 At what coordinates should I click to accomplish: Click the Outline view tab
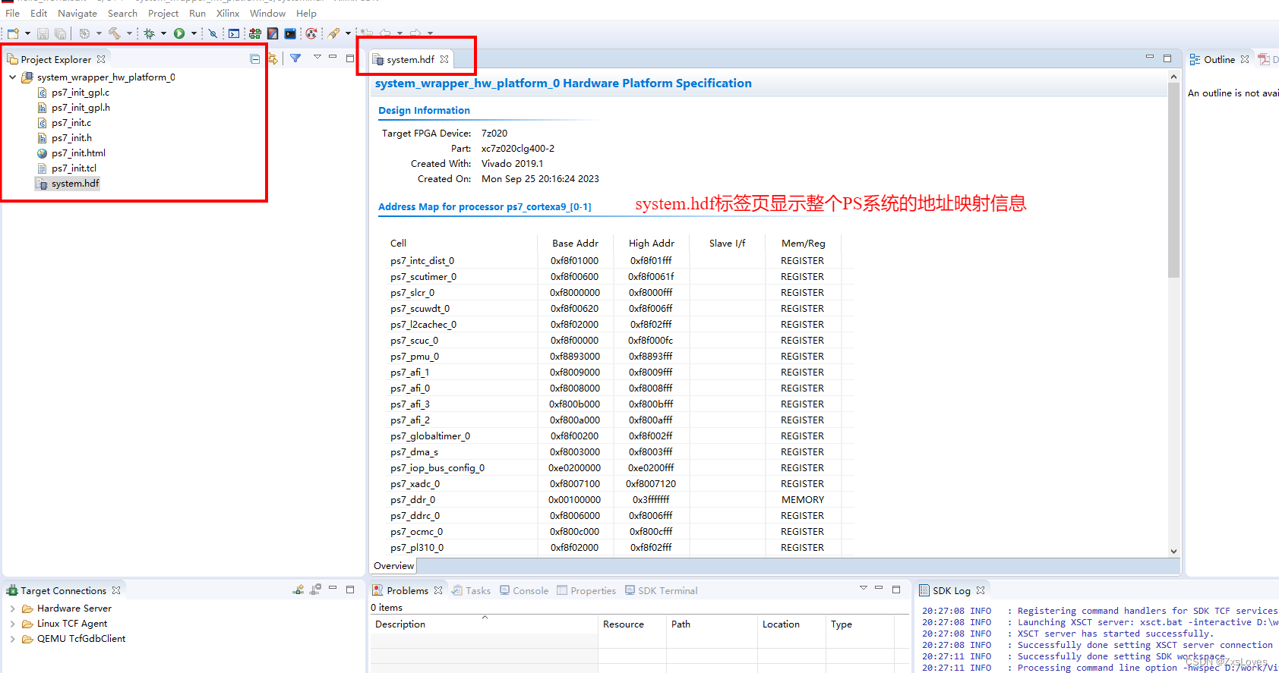1219,60
